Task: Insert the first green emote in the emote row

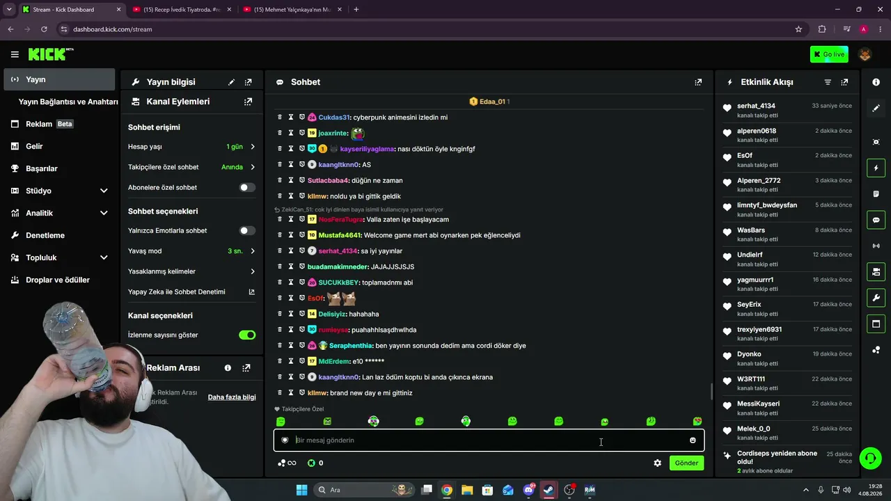Action: (x=281, y=421)
